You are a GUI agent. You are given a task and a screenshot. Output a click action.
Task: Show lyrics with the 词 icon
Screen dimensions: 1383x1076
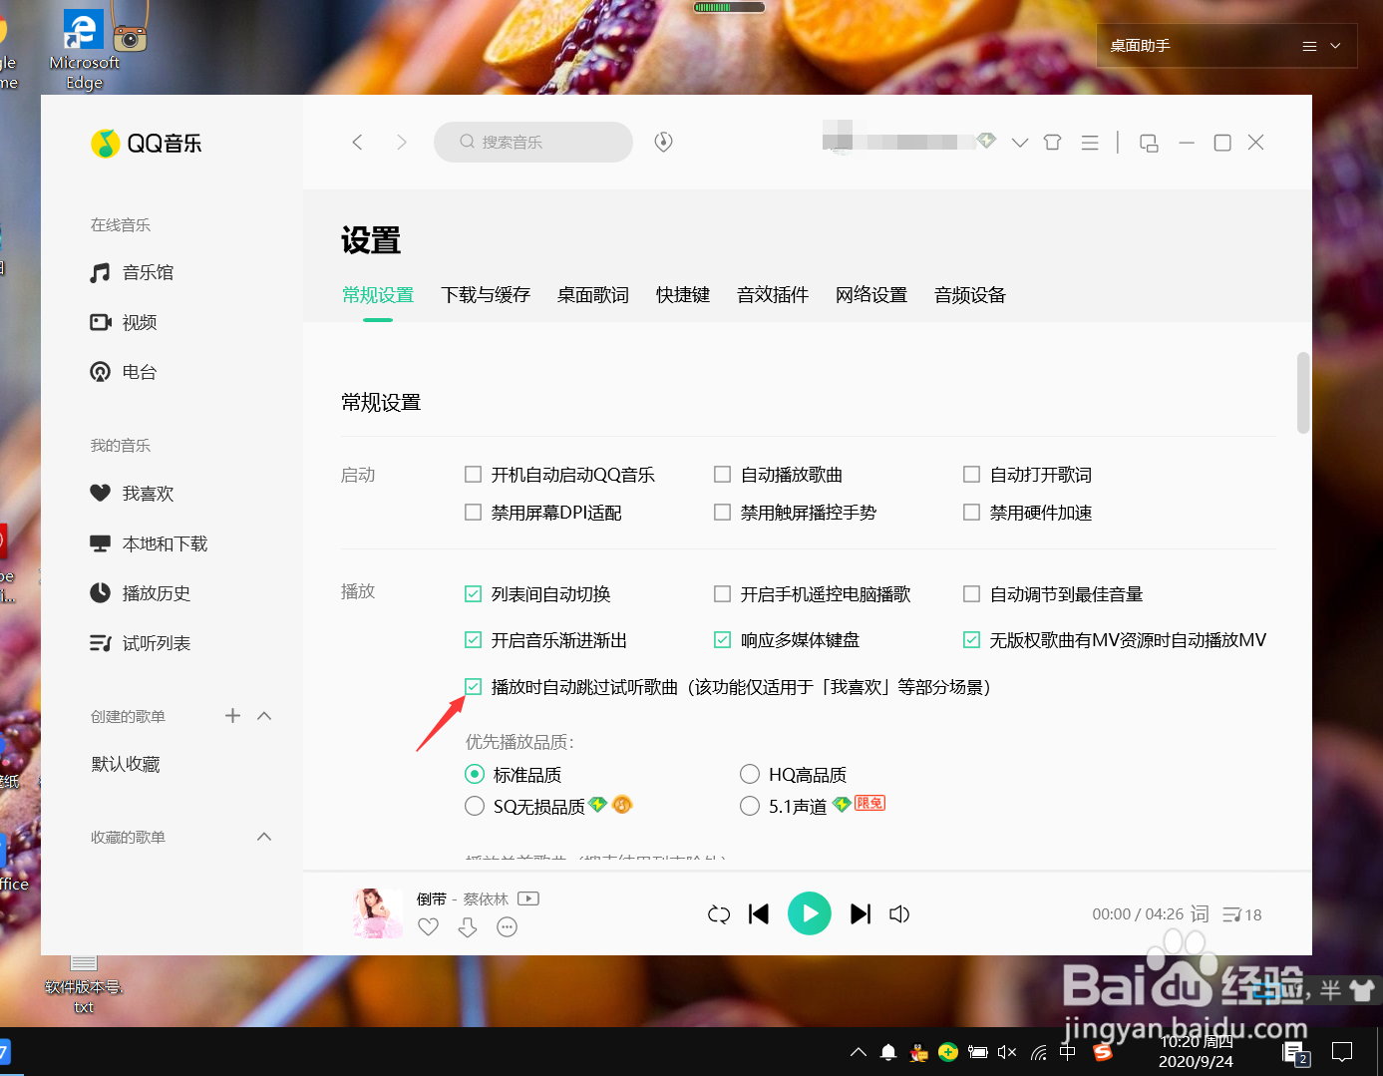(1200, 913)
